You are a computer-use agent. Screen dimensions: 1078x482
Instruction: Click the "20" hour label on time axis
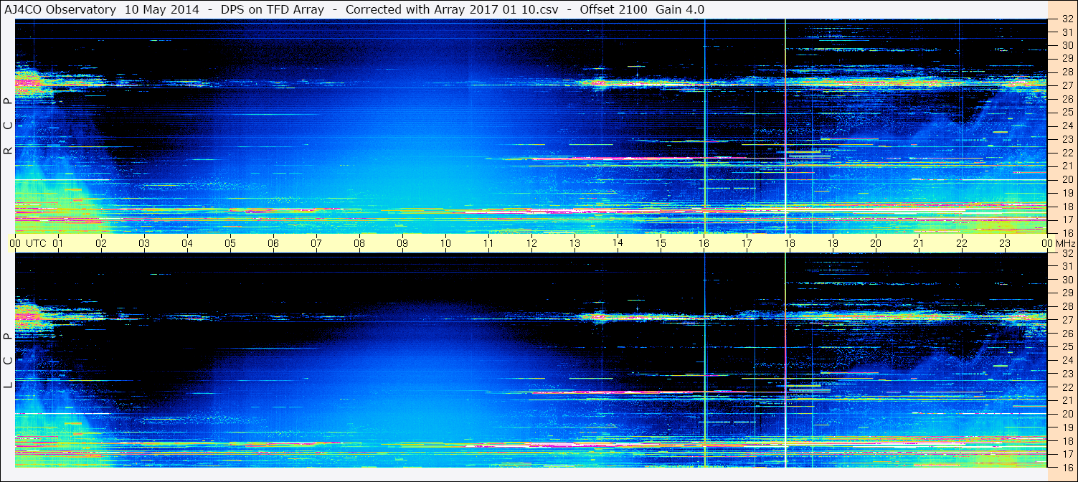click(x=876, y=243)
